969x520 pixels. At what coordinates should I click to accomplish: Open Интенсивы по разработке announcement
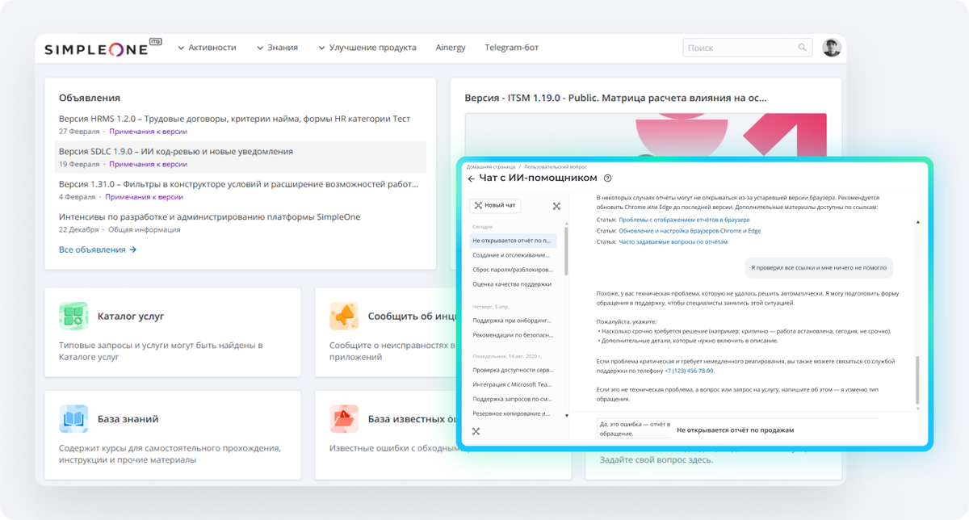(x=209, y=216)
